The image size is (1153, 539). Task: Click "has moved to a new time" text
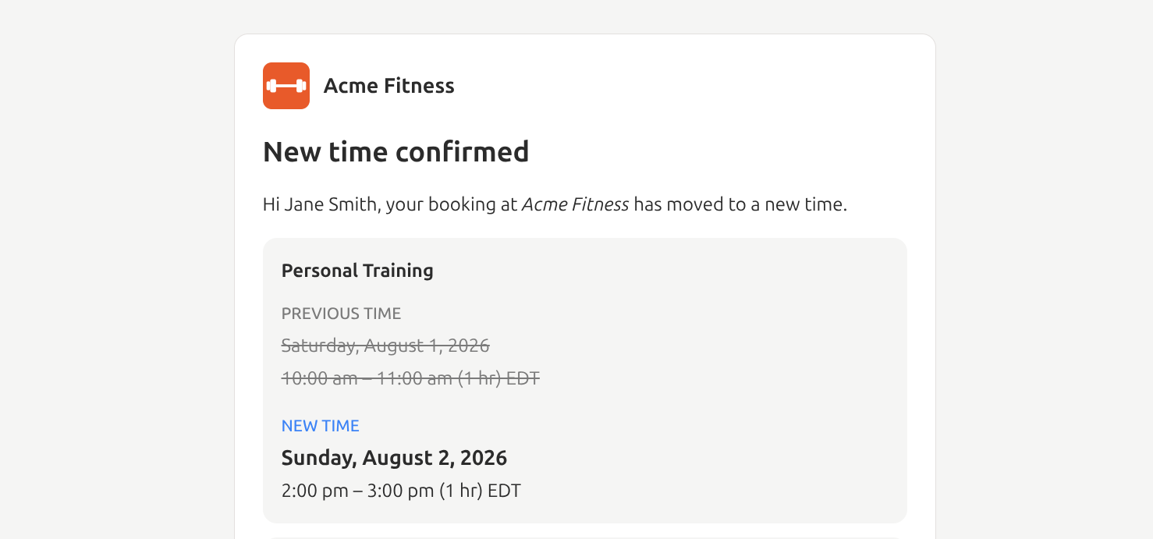pos(740,204)
